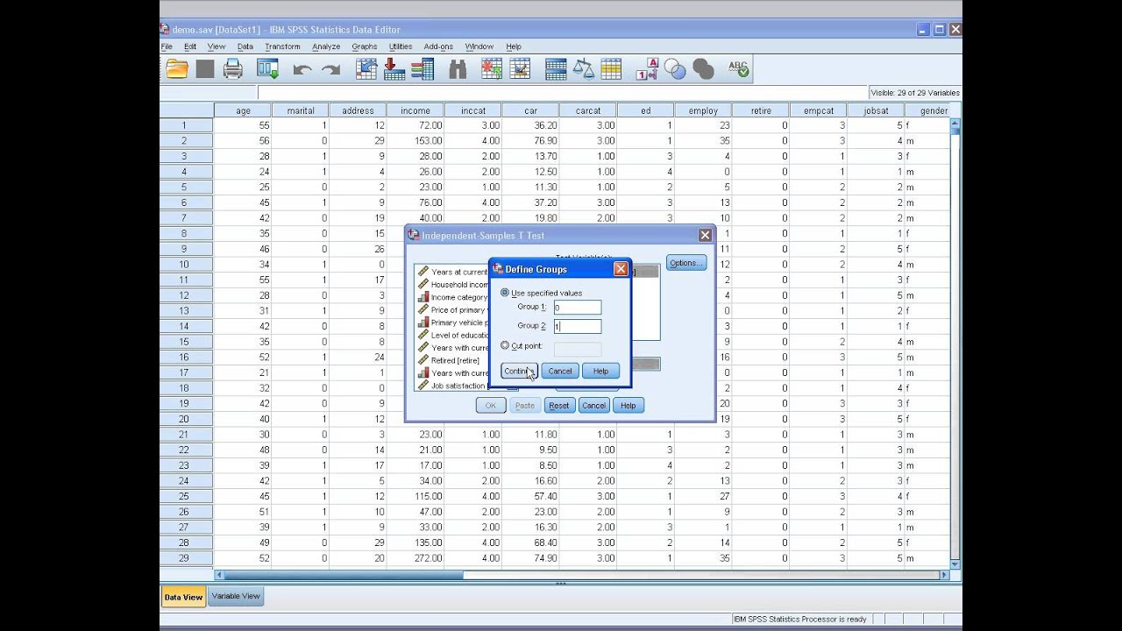Image resolution: width=1122 pixels, height=631 pixels.
Task: Click the cell showing 153.00 in income
Action: [x=415, y=141]
